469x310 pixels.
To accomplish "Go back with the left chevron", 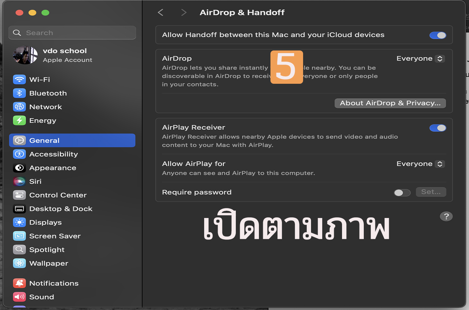I will tap(161, 13).
